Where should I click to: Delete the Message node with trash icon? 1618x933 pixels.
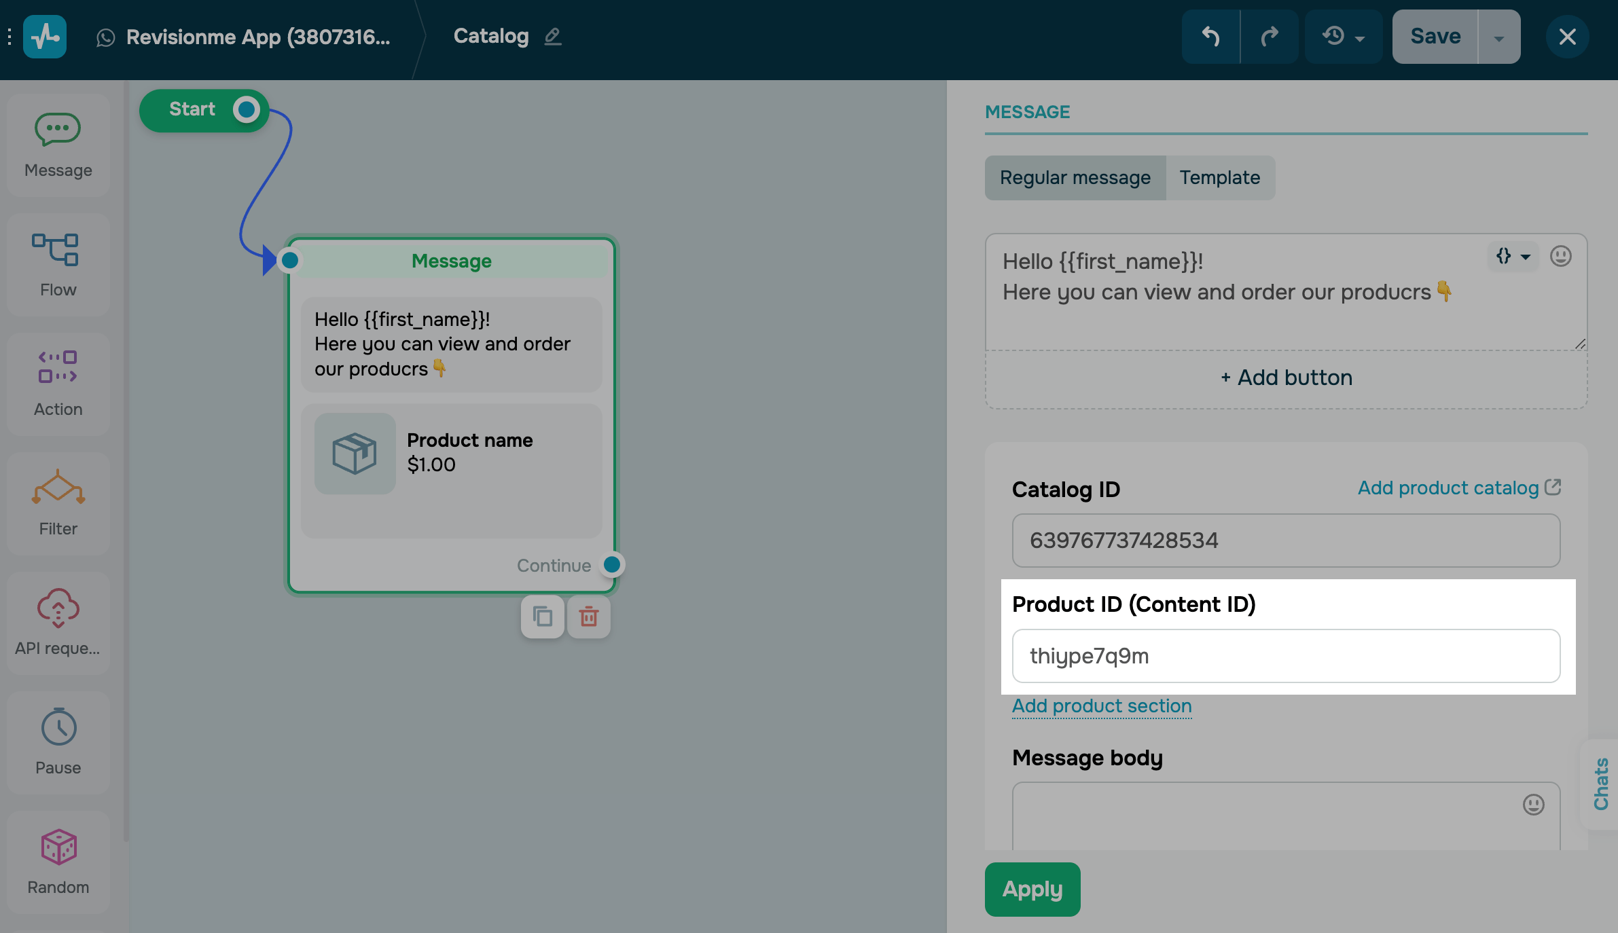pos(589,617)
